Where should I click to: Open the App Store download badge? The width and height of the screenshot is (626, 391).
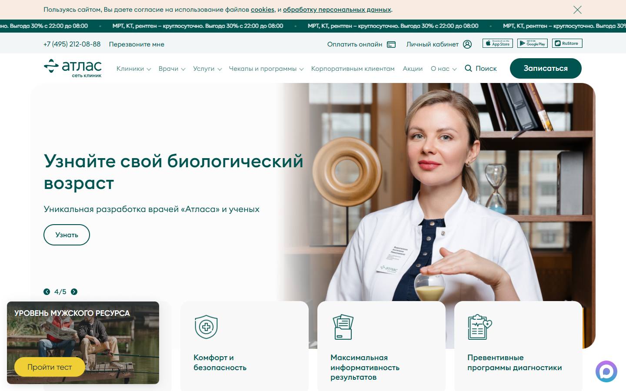click(x=498, y=43)
